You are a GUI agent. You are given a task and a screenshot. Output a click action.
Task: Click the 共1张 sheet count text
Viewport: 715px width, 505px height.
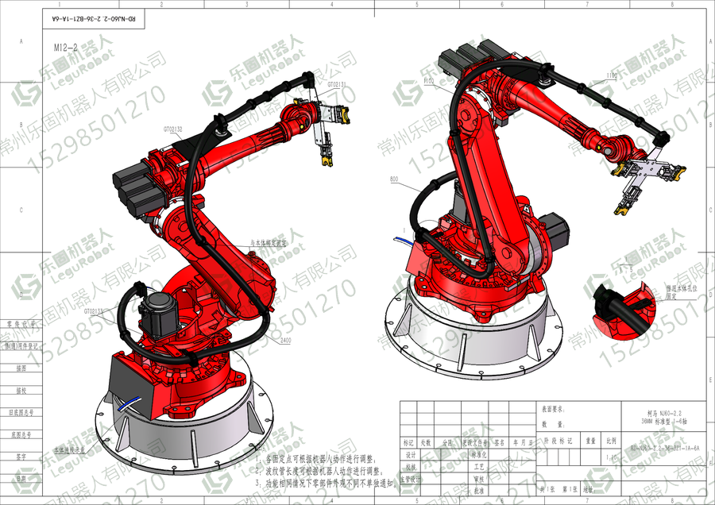point(548,489)
